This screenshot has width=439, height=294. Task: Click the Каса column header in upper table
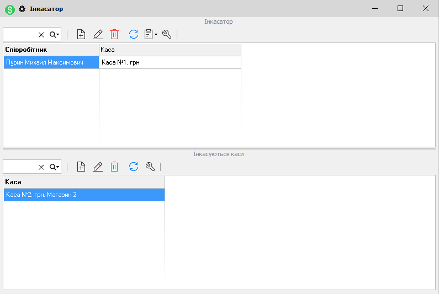coord(170,50)
